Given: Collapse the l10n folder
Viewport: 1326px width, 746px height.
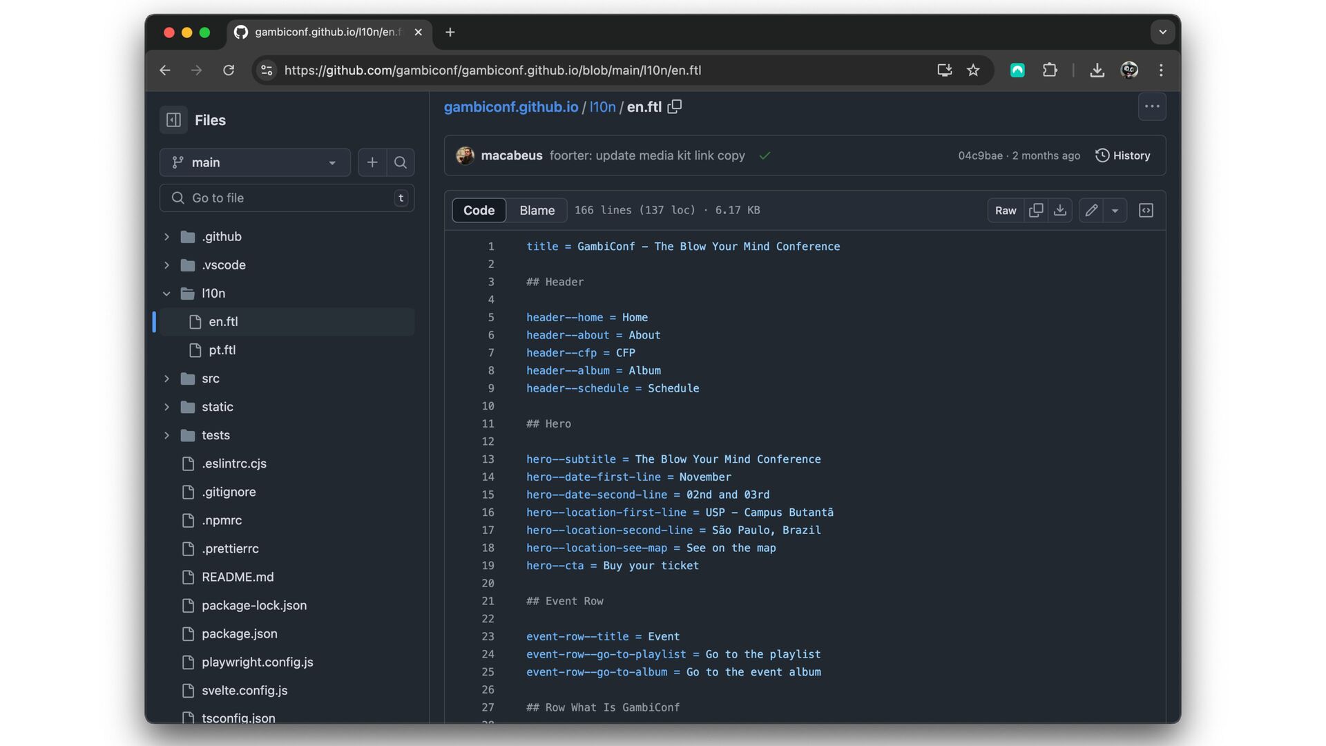Looking at the screenshot, I should coord(166,294).
